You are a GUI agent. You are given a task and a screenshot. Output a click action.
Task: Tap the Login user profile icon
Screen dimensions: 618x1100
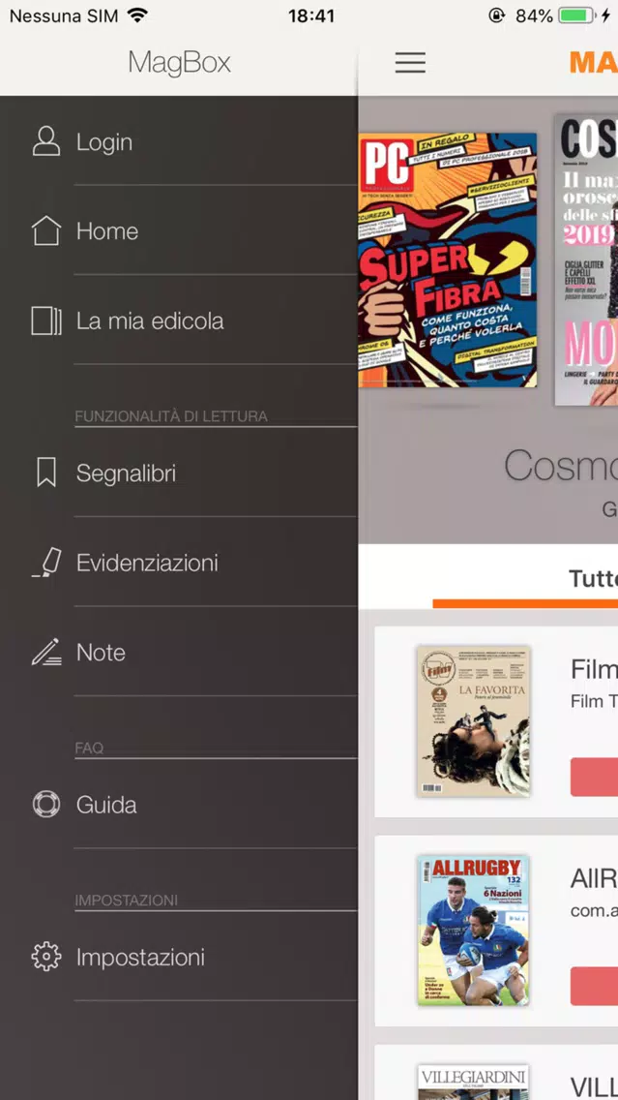46,141
